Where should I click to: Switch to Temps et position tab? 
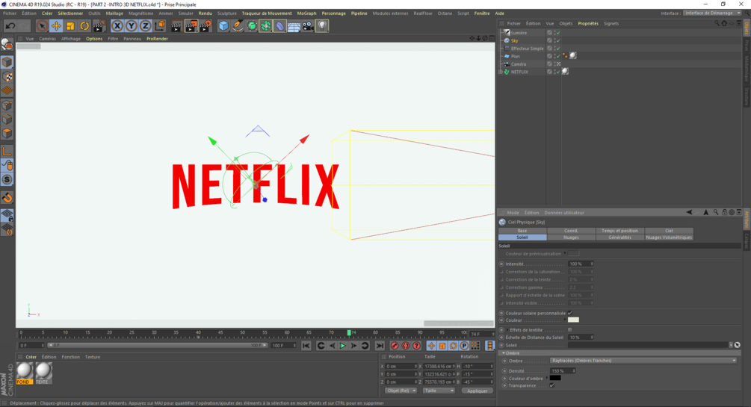(619, 231)
